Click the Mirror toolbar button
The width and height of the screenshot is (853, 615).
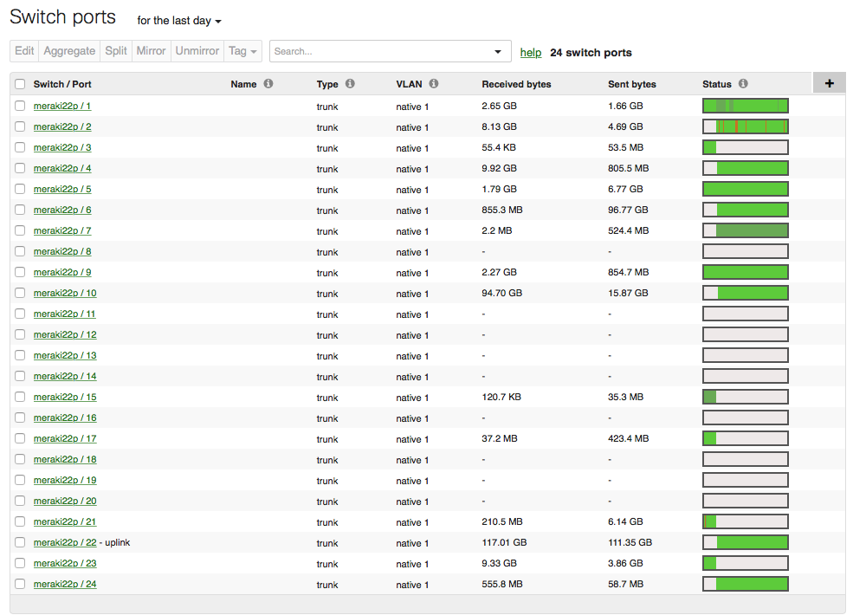click(x=151, y=51)
